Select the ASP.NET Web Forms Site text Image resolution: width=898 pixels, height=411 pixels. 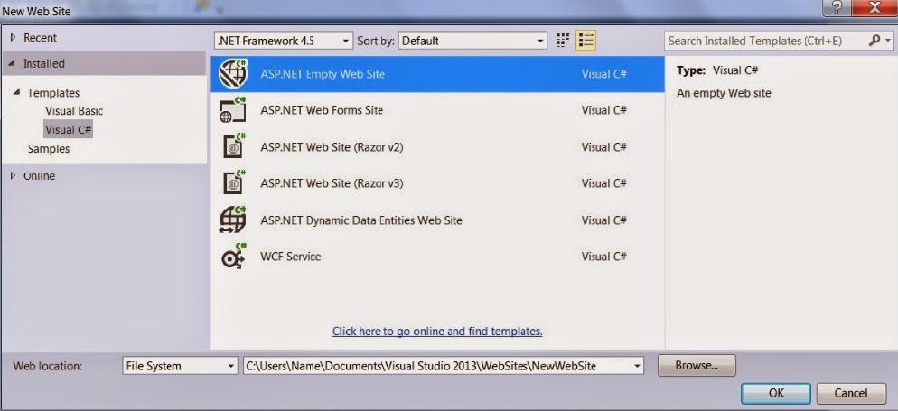pyautogui.click(x=322, y=110)
